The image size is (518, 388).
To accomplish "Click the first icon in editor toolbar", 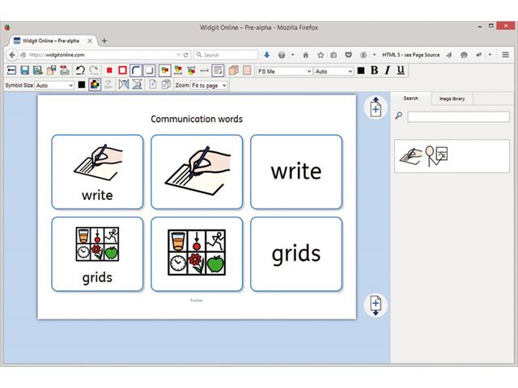I will pos(11,70).
